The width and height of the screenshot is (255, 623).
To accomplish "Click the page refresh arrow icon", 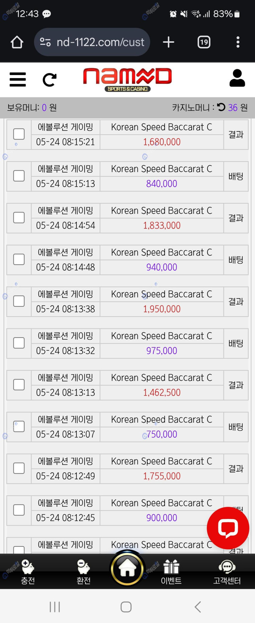I will pyautogui.click(x=49, y=80).
